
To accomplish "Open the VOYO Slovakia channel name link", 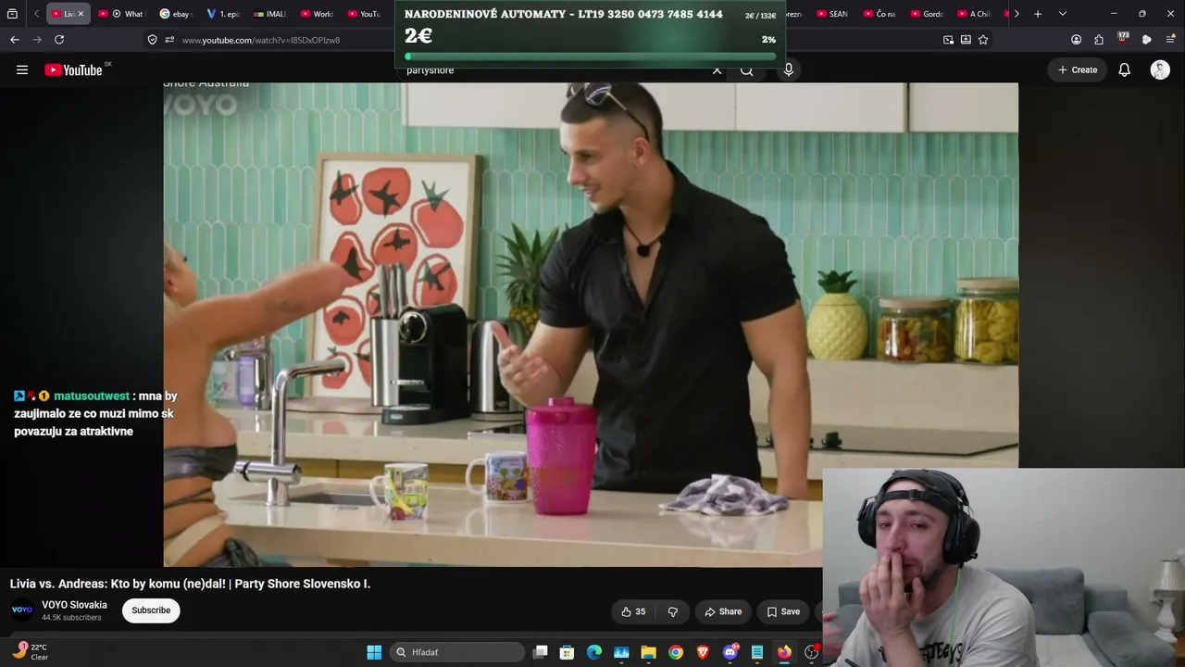I will tap(74, 605).
